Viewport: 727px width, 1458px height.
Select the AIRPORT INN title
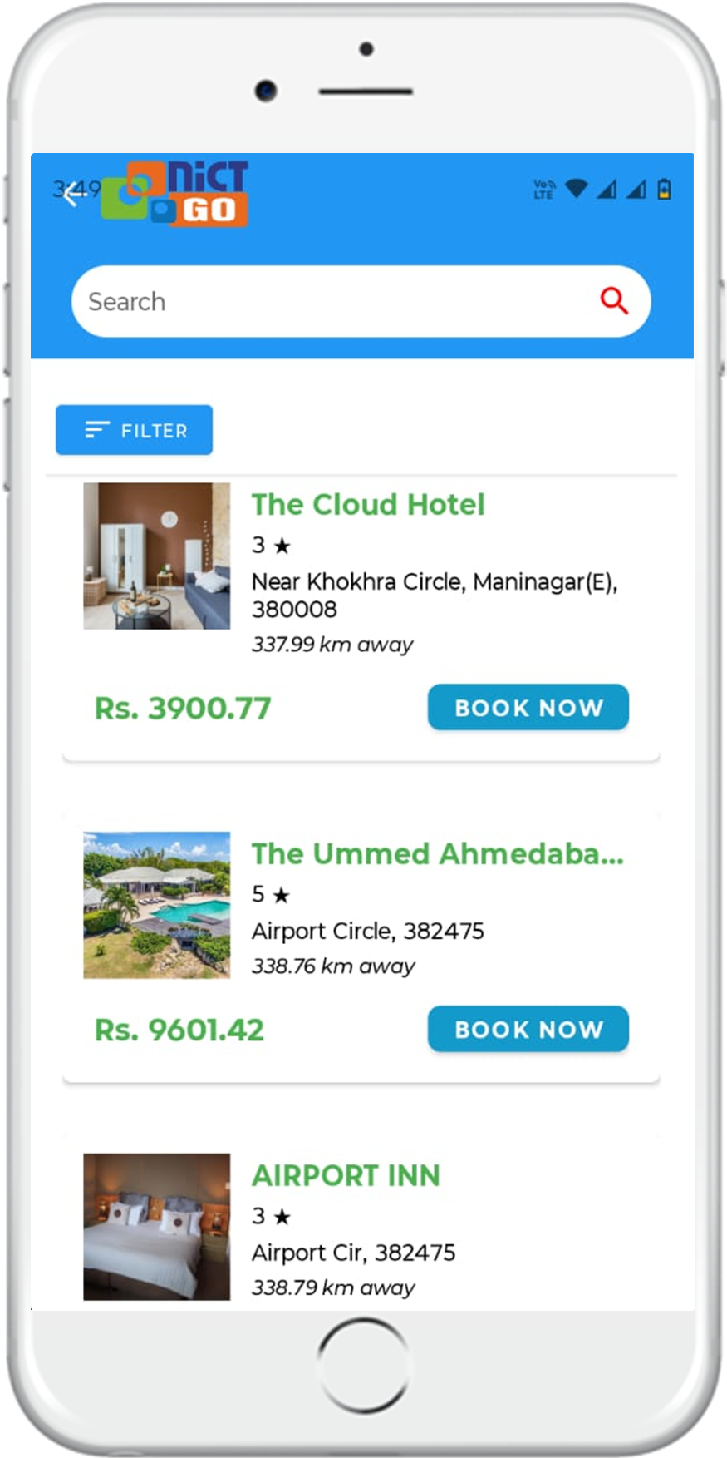tap(346, 1175)
